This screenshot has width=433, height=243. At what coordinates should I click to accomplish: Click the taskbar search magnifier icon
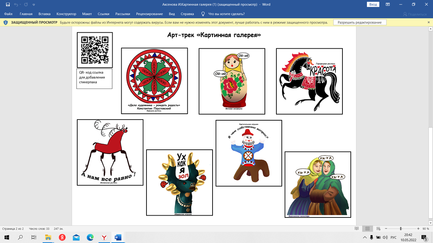point(20,237)
